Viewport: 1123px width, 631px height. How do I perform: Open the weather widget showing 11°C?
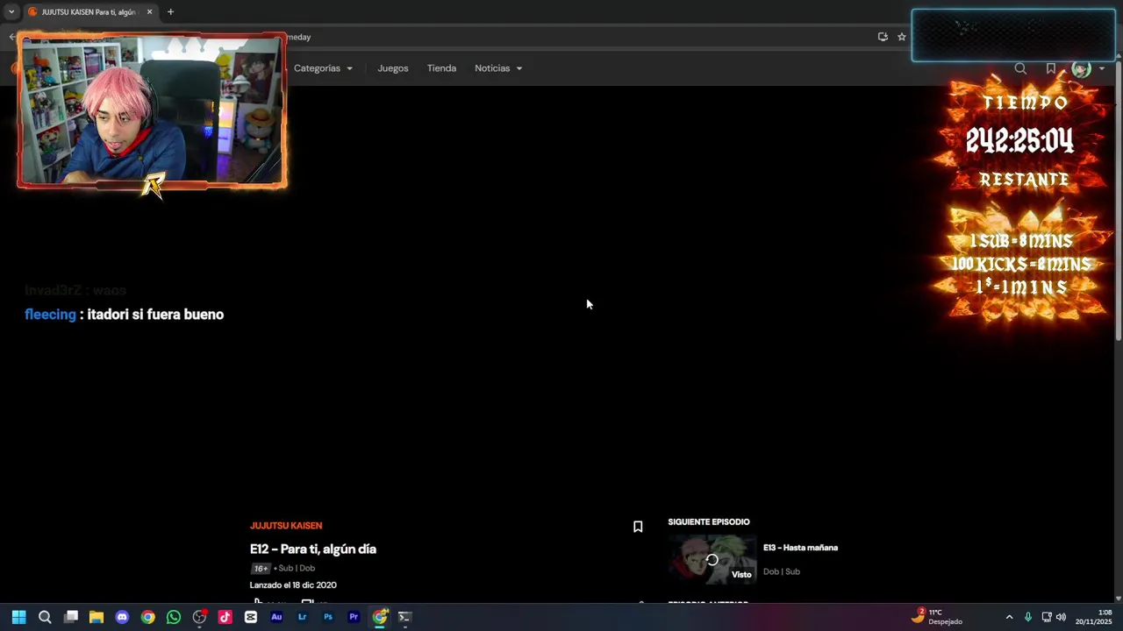(x=937, y=617)
